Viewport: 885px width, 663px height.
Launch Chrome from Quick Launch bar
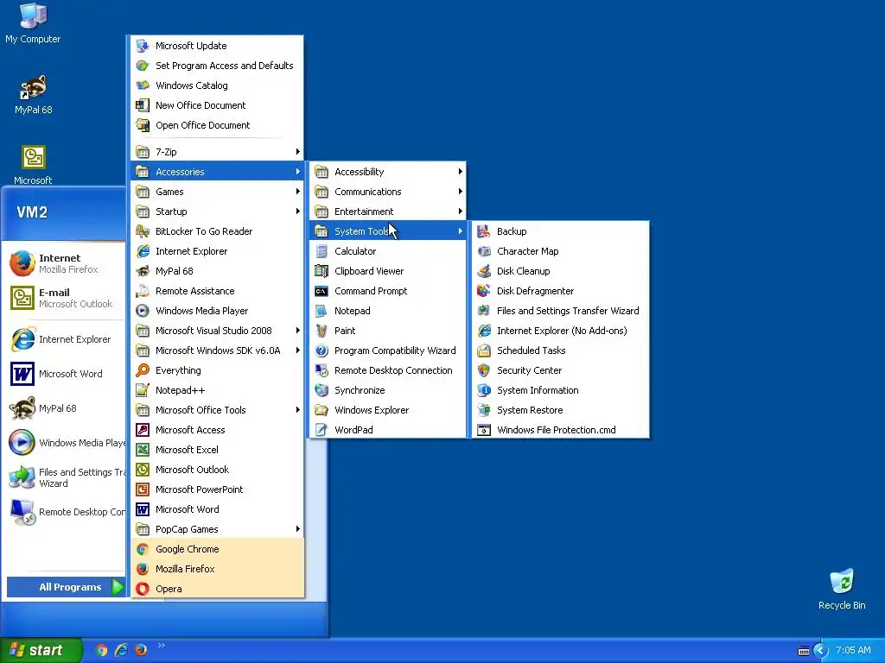point(101,650)
